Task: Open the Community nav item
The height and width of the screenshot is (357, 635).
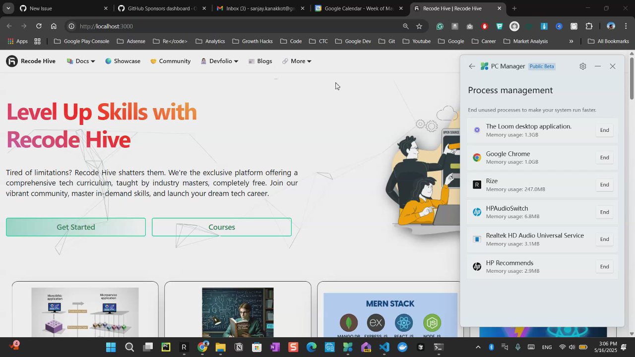Action: pos(170,61)
